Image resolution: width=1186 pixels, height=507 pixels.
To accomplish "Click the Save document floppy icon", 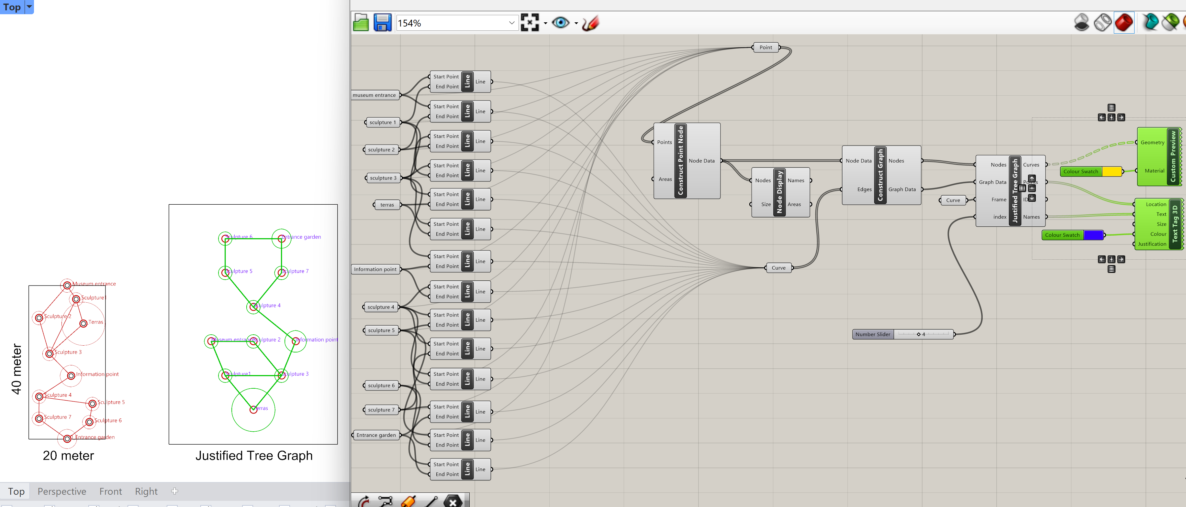I will [382, 23].
